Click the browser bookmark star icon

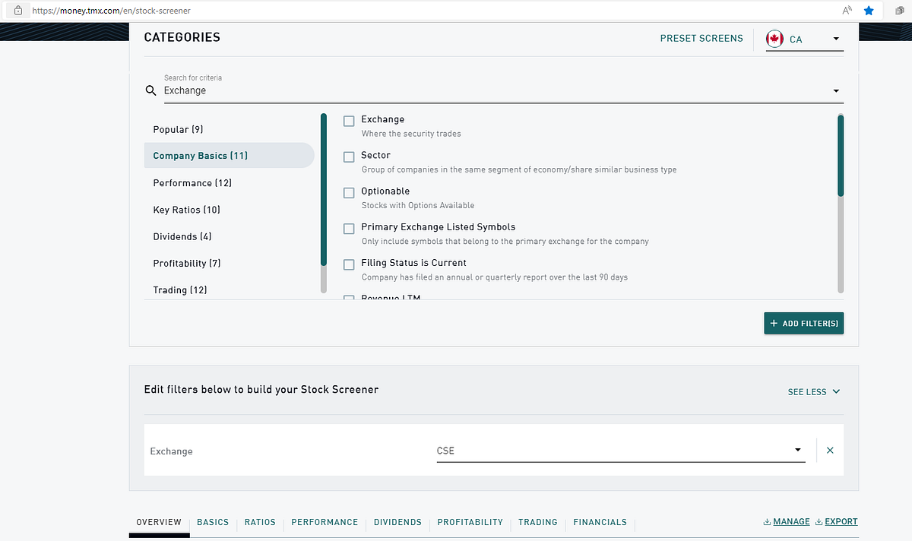point(868,11)
